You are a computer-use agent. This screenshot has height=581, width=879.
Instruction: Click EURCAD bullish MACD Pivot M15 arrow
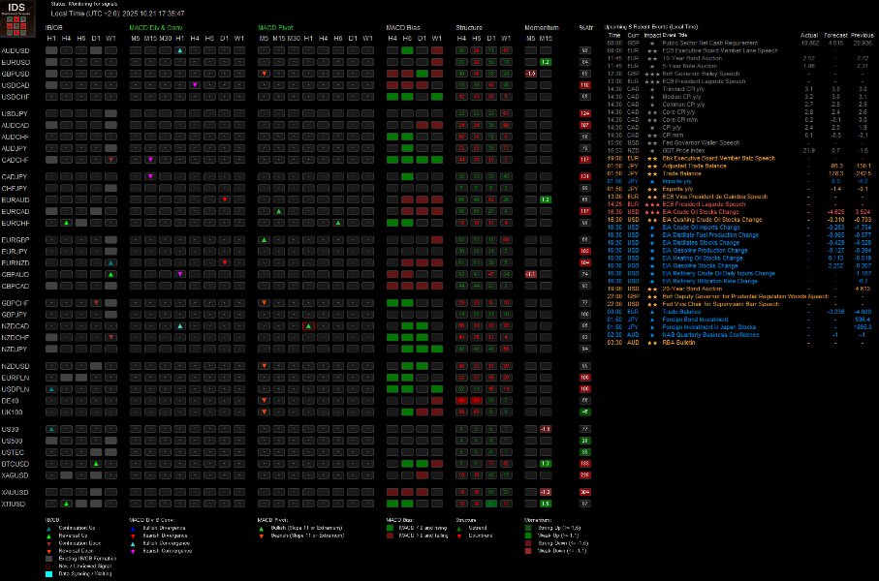coord(278,211)
